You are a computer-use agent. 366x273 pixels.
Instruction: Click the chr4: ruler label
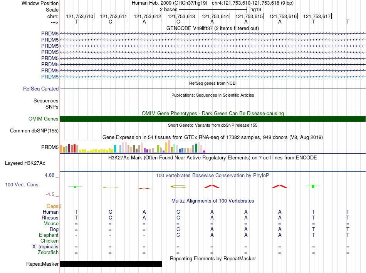point(53,16)
